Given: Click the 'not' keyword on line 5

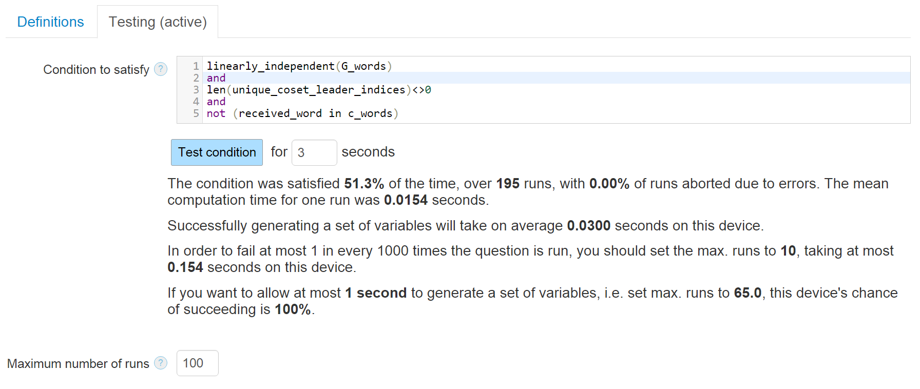Looking at the screenshot, I should click(x=216, y=113).
